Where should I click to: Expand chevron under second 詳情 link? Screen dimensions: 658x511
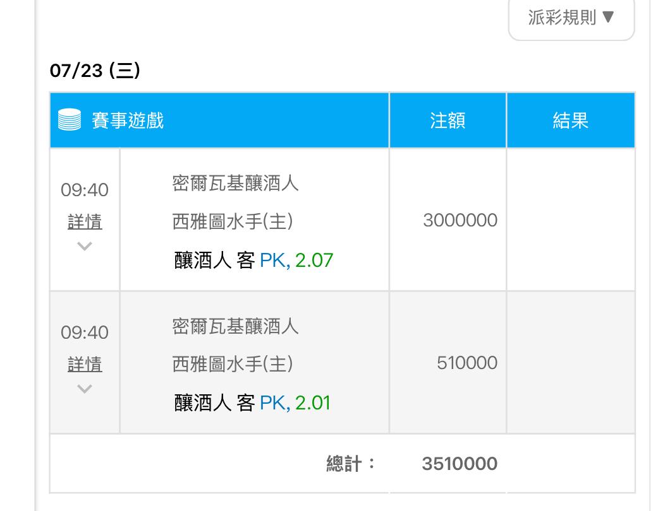pyautogui.click(x=85, y=389)
